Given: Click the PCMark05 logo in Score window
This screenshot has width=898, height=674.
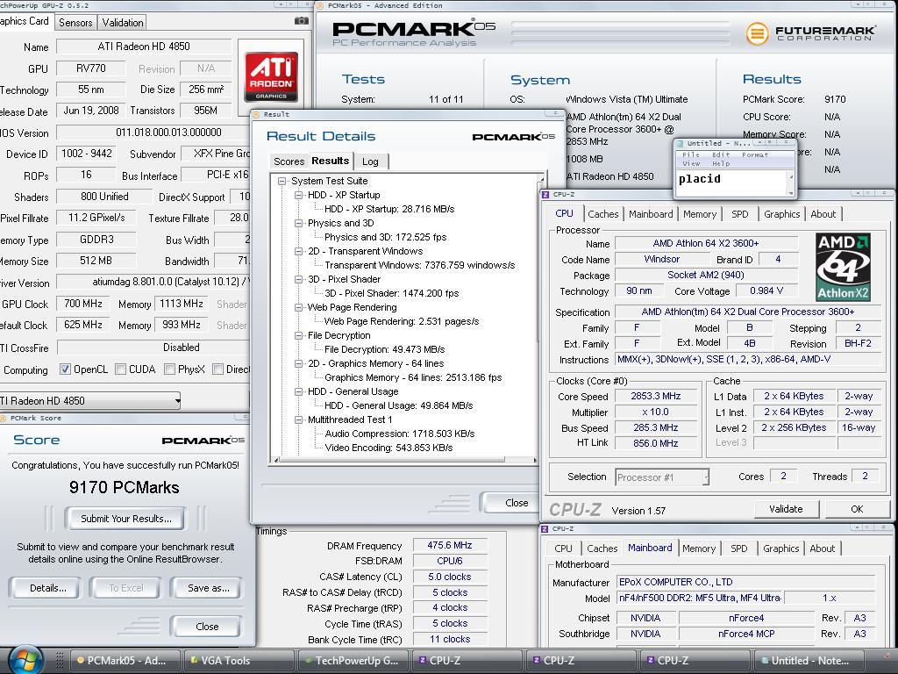Looking at the screenshot, I should tap(203, 441).
